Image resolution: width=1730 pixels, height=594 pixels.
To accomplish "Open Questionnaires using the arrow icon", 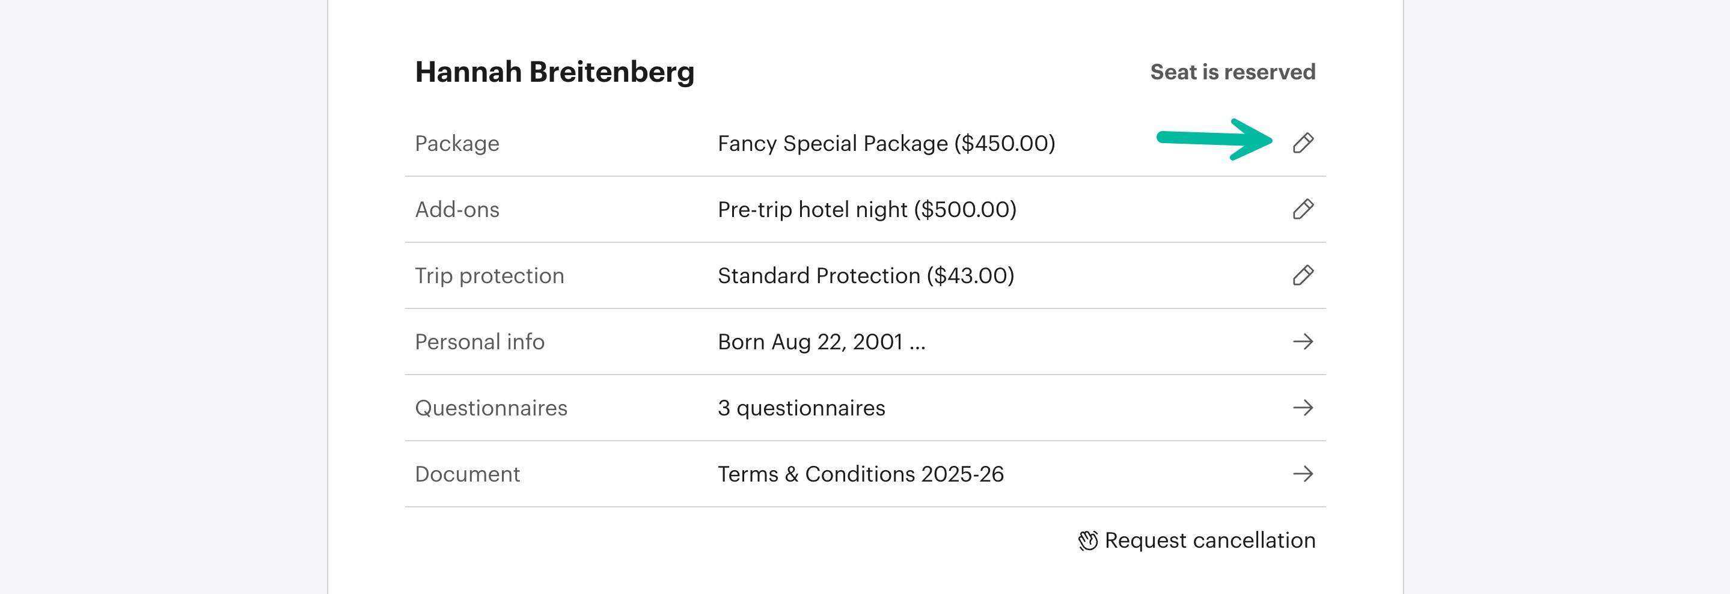I will [1303, 408].
